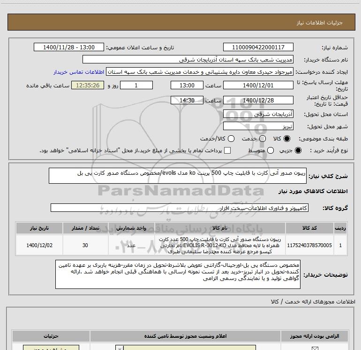Click the اطلاعات مجوزهای ارائه خدمت / کالا heading
The height and width of the screenshot is (350, 361).
pos(313,302)
